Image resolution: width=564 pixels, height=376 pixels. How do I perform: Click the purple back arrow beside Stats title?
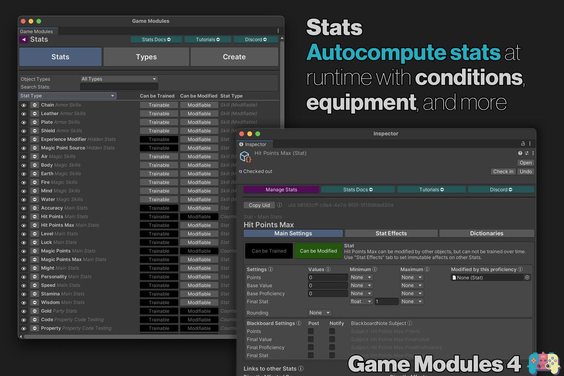23,39
